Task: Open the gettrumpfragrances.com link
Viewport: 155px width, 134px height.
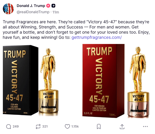Action: (x=96, y=38)
